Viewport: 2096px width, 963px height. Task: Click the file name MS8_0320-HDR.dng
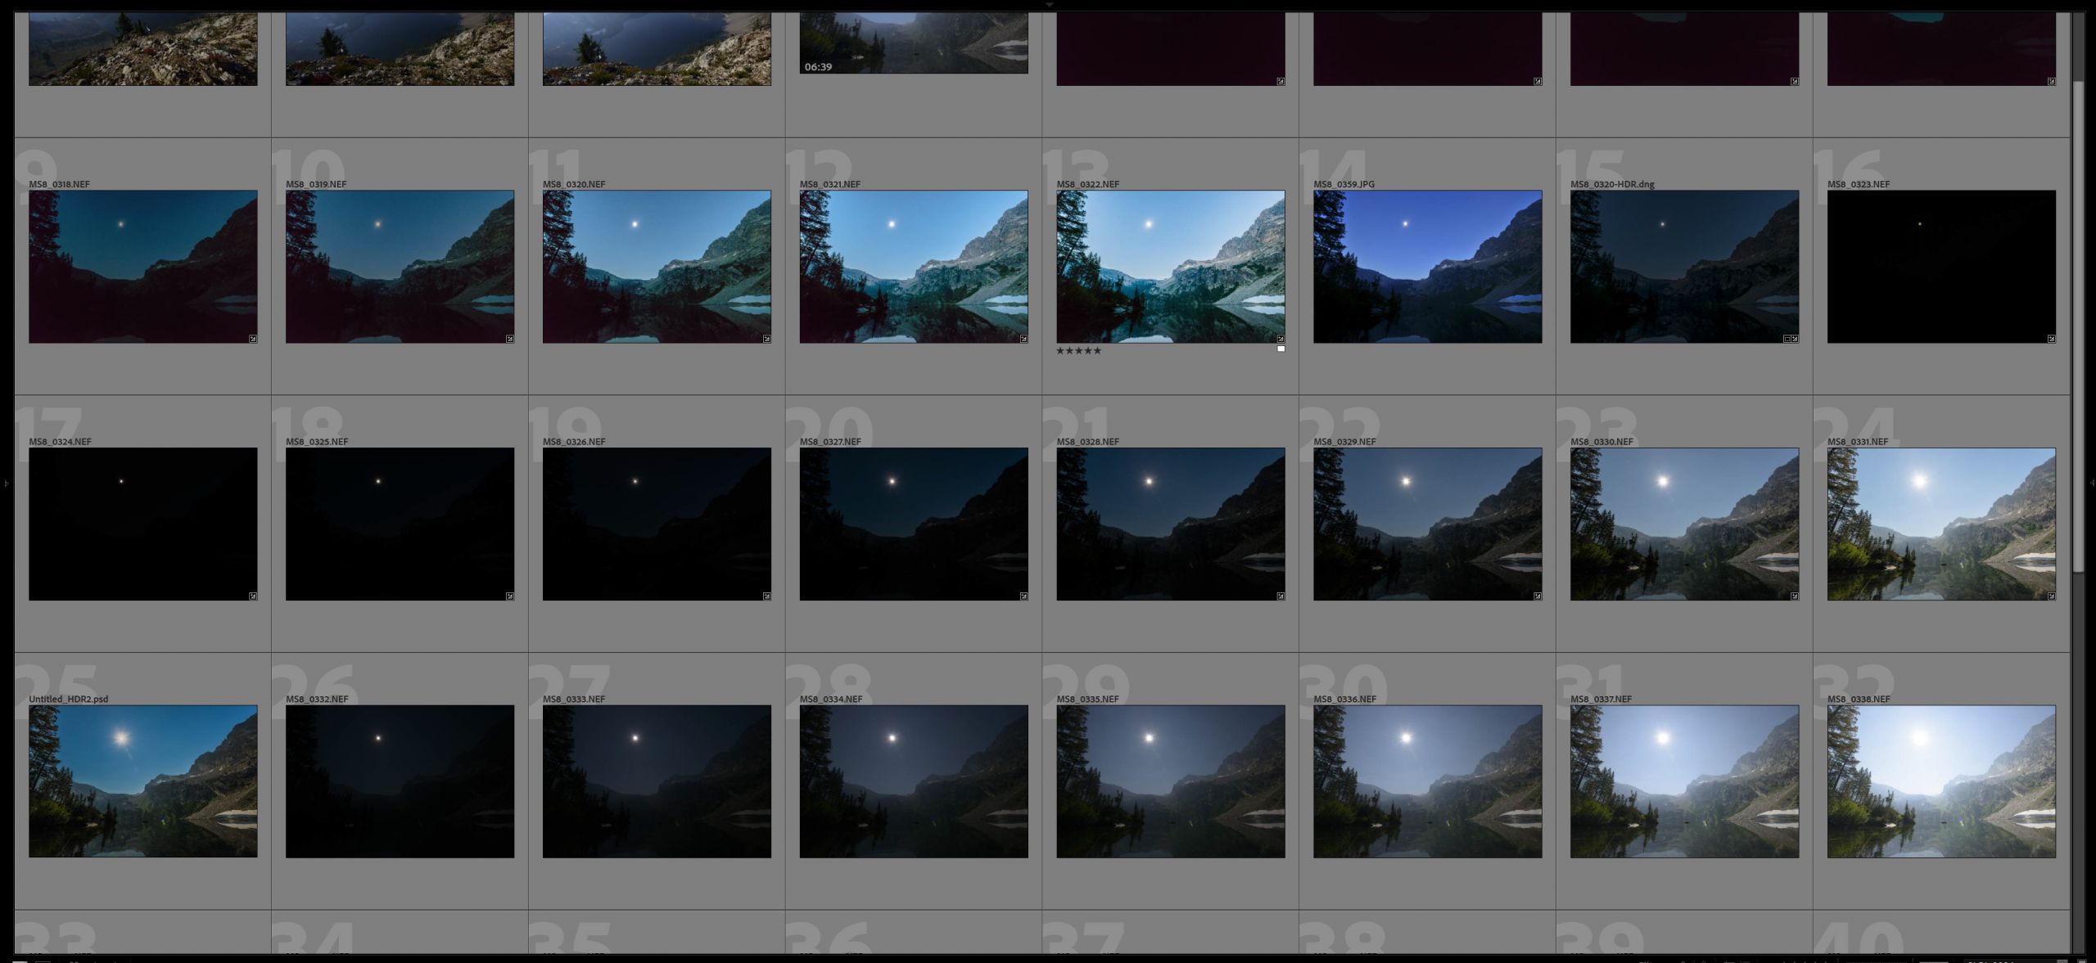[1612, 184]
